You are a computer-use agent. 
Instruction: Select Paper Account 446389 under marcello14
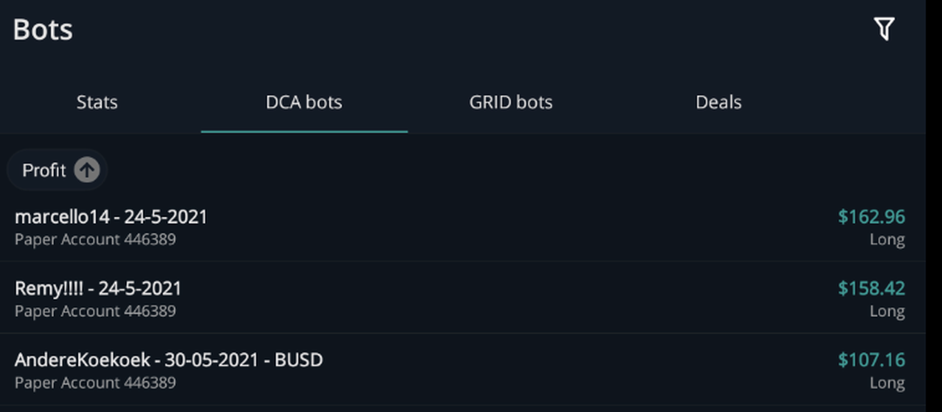[95, 240]
